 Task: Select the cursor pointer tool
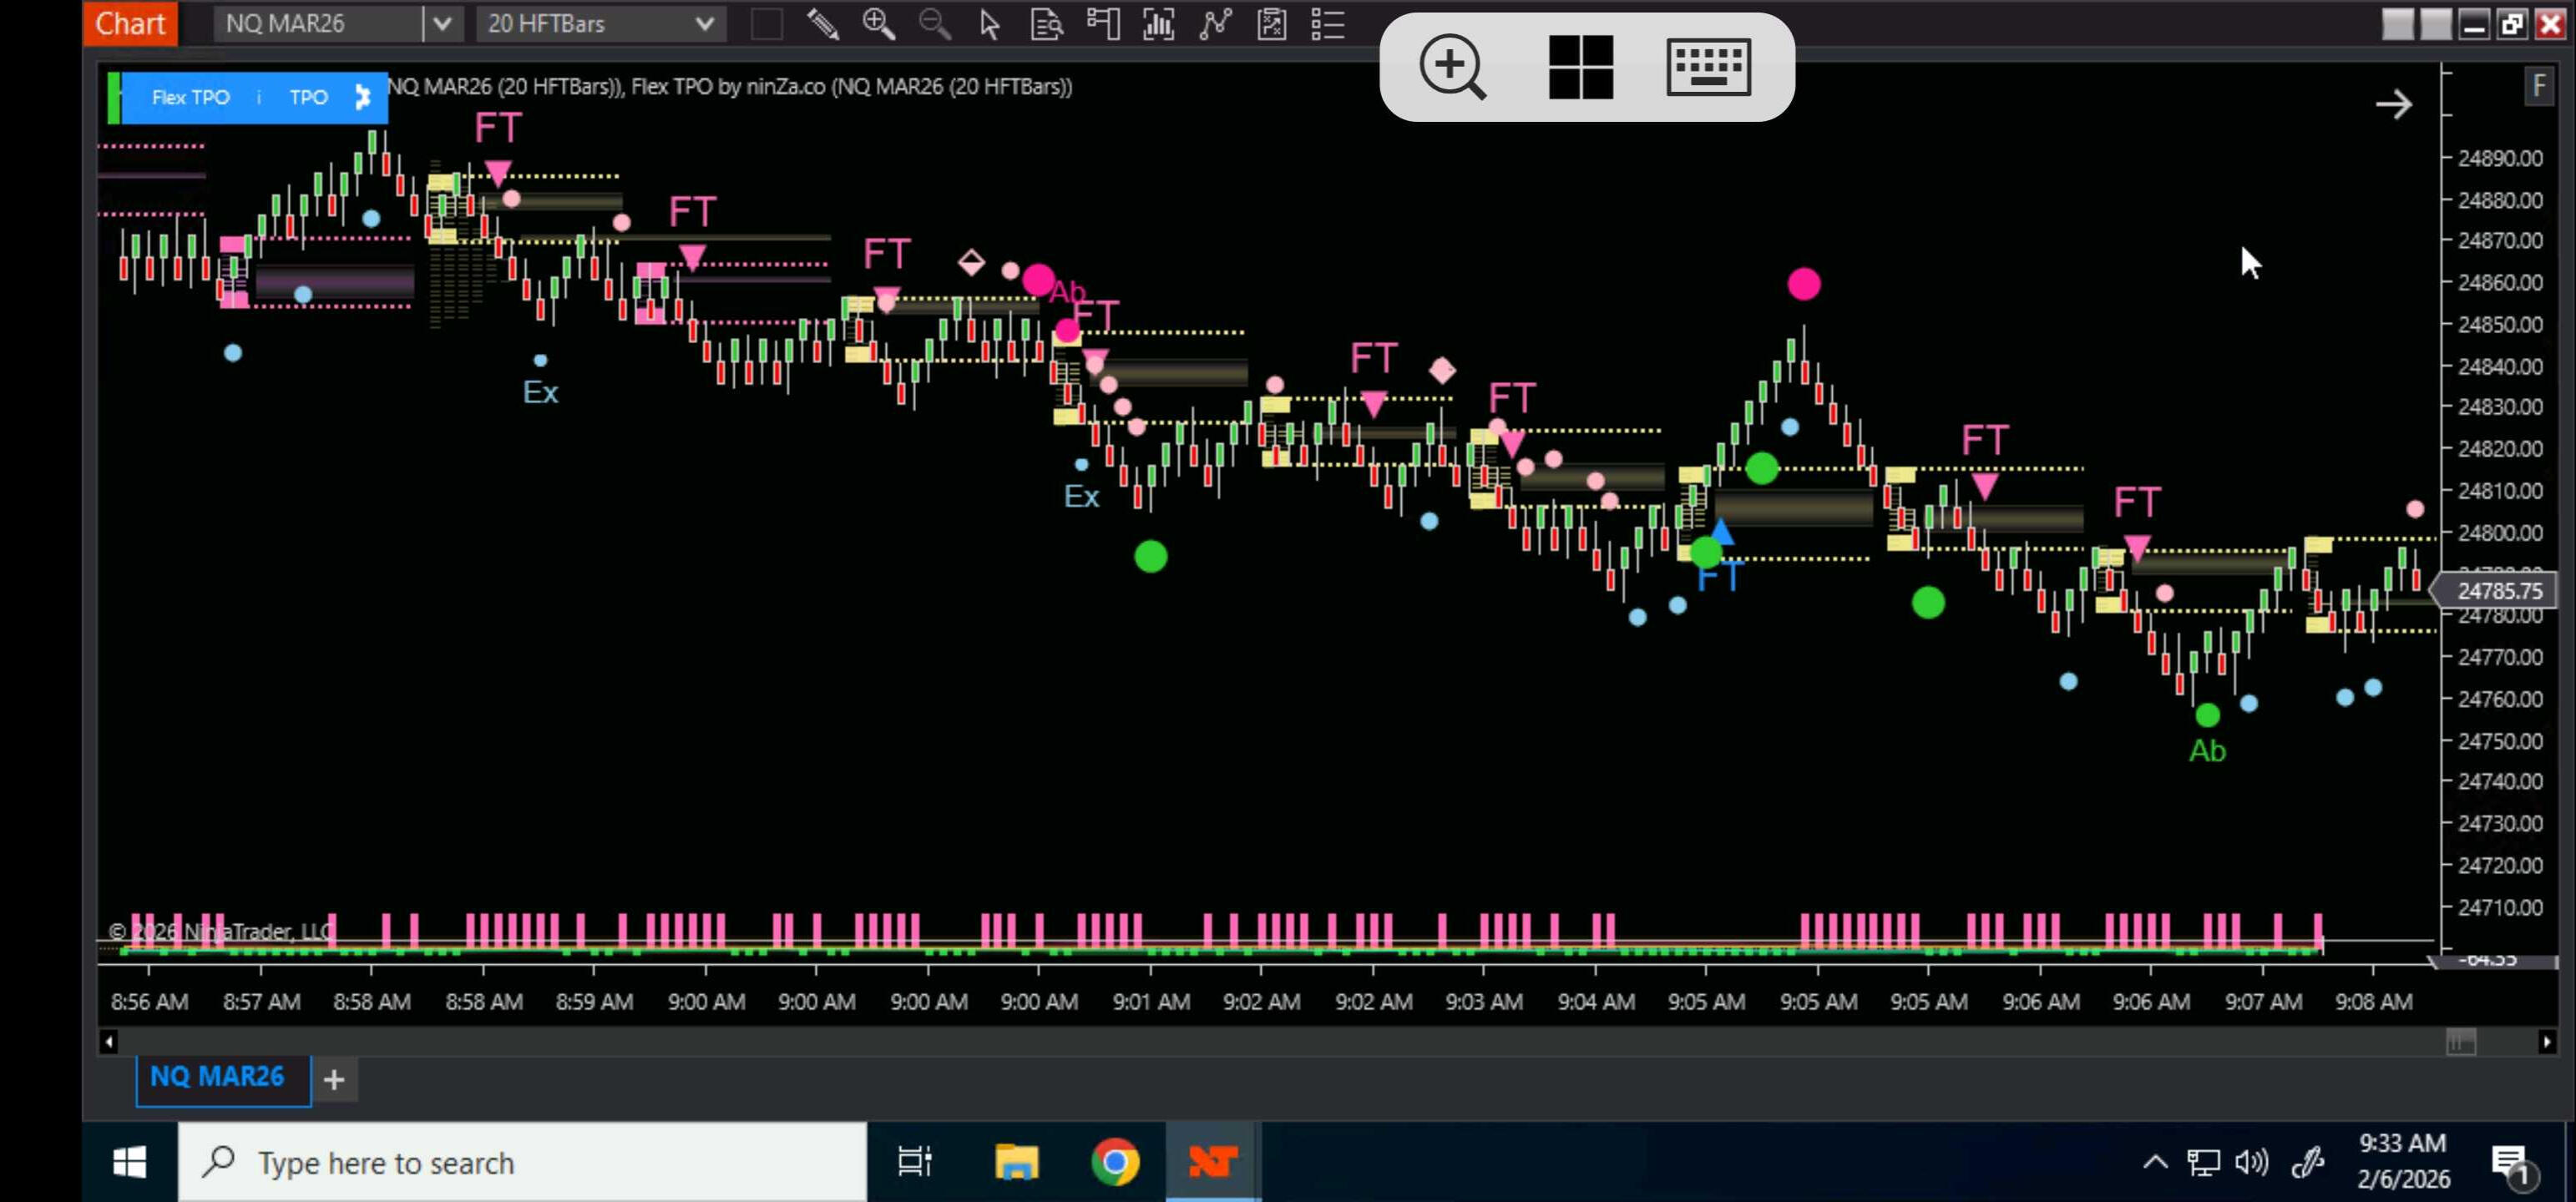[x=989, y=24]
